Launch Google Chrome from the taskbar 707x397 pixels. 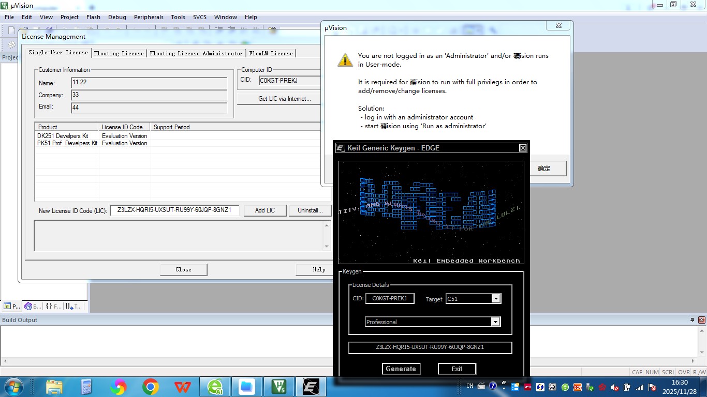click(151, 386)
